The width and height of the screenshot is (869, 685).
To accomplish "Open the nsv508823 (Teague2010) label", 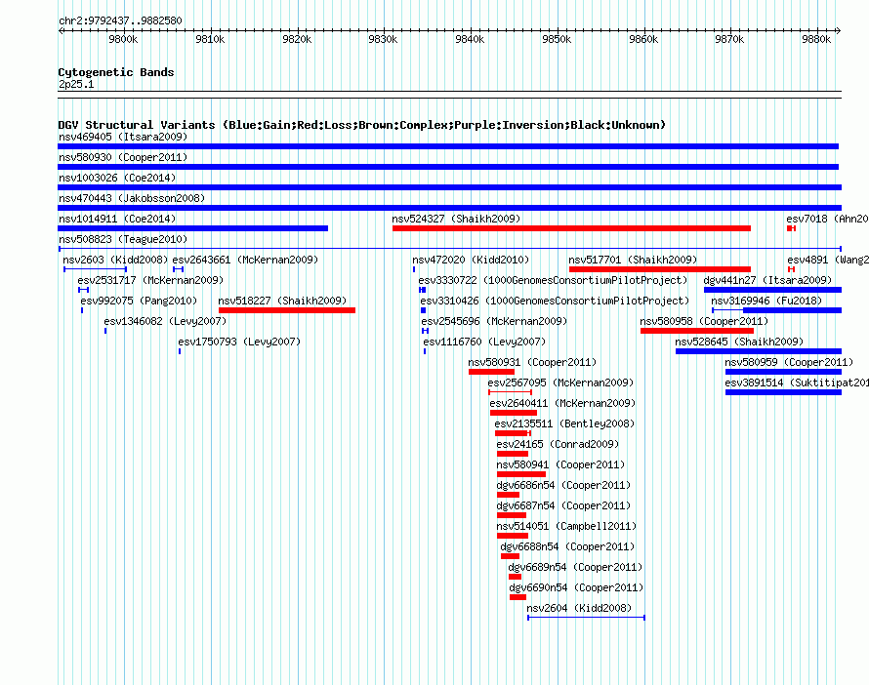I will (123, 239).
